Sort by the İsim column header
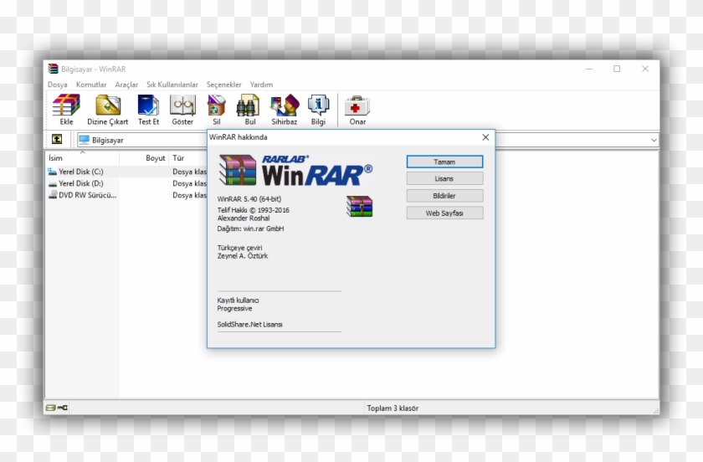The width and height of the screenshot is (703, 462). [x=83, y=158]
